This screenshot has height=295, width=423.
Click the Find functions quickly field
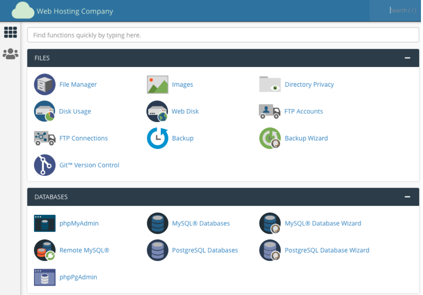click(x=223, y=35)
